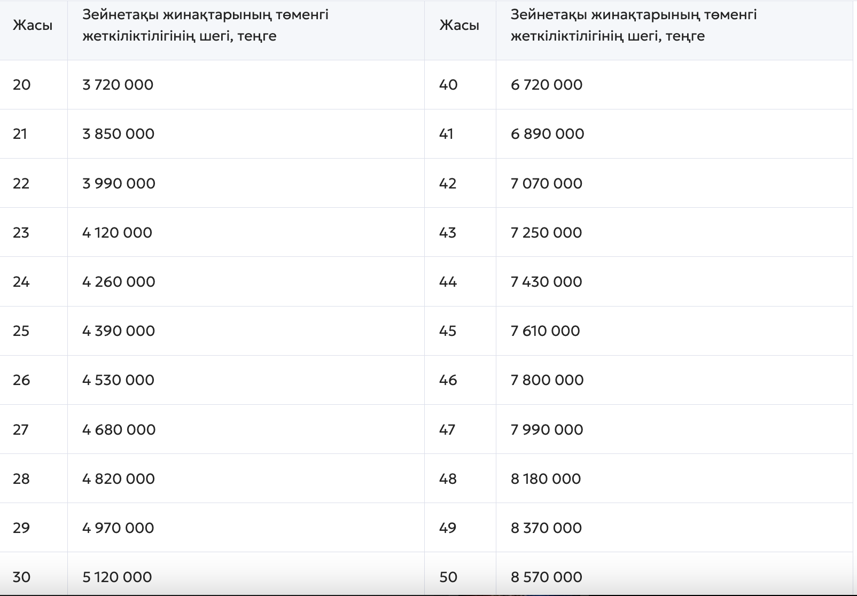The height and width of the screenshot is (596, 857).
Task: Click the age 50 cell
Action: (448, 577)
